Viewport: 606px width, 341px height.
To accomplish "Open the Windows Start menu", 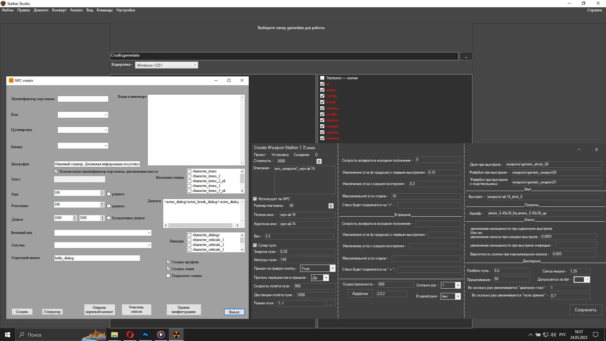I will [8, 335].
